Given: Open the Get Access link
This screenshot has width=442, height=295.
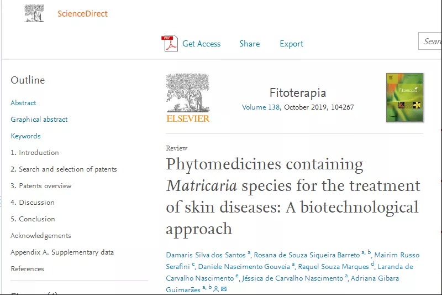Looking at the screenshot, I should 201,44.
